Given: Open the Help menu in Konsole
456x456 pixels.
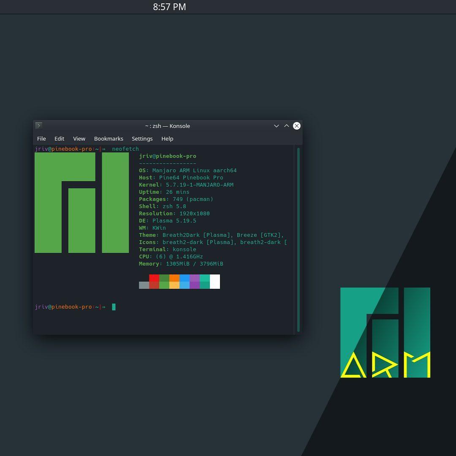Looking at the screenshot, I should point(167,139).
